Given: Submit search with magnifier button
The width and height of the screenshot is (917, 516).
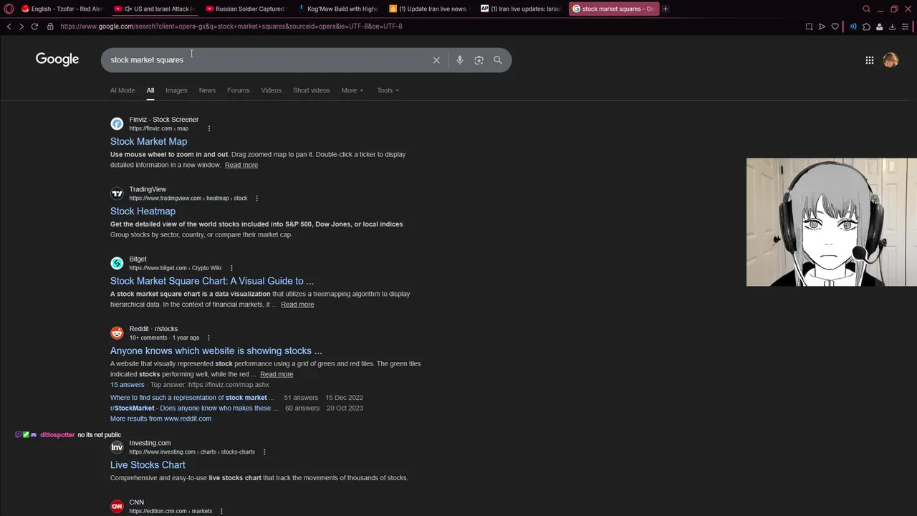Looking at the screenshot, I should (498, 60).
